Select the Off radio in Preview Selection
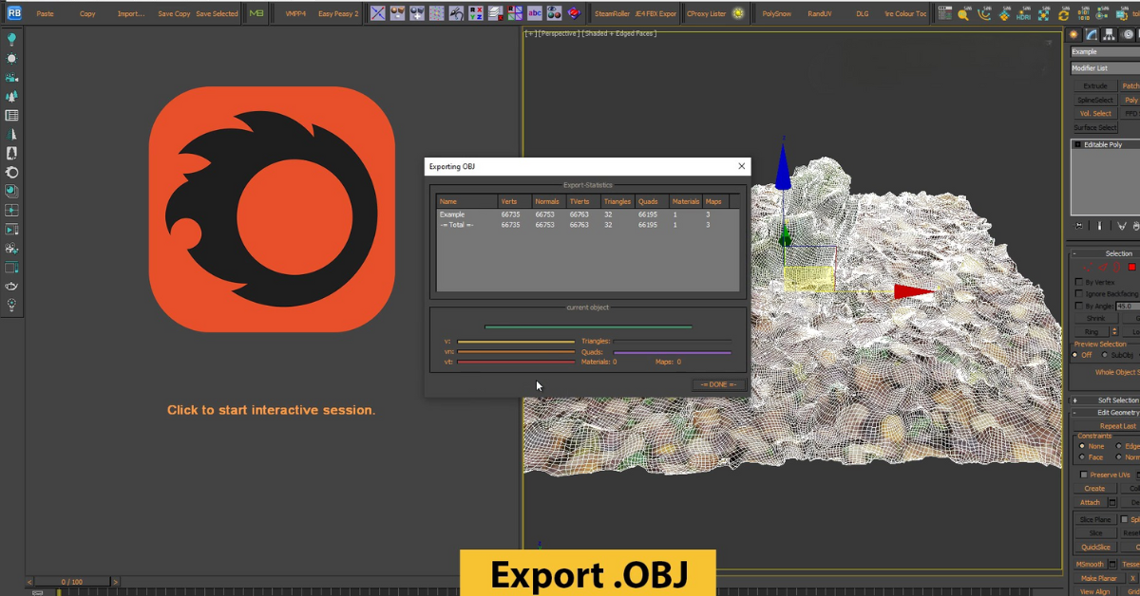The width and height of the screenshot is (1140, 596). [x=1076, y=355]
